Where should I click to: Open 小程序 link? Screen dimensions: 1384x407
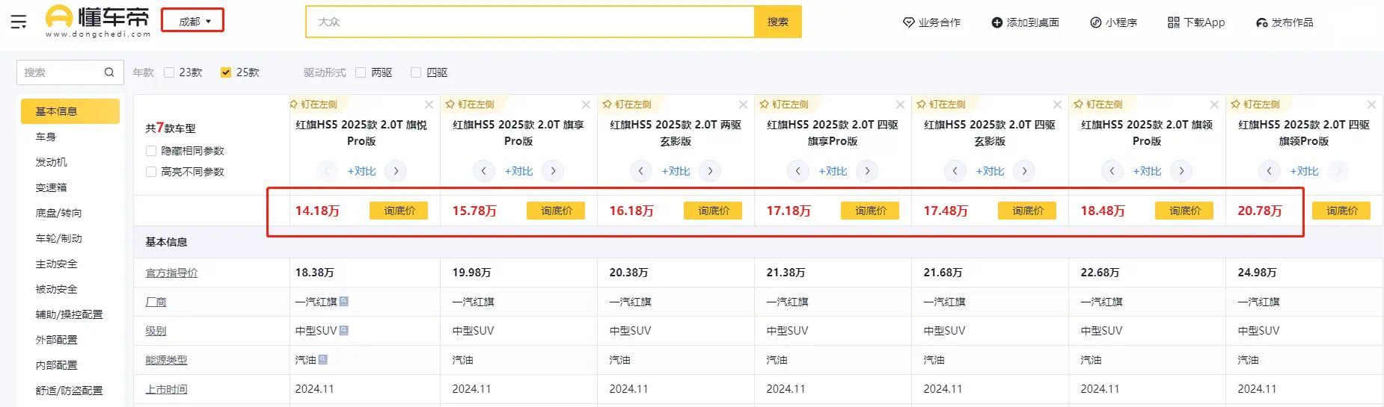click(1113, 22)
